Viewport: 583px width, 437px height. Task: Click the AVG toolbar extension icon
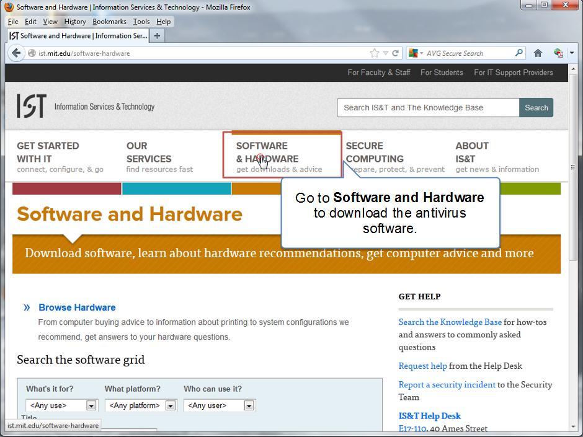point(558,53)
